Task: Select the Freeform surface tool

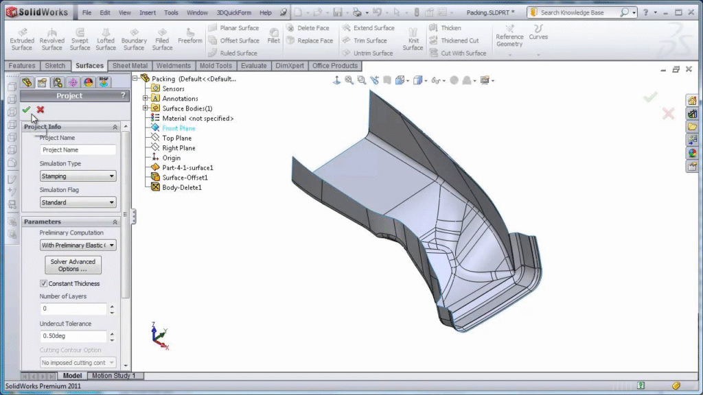Action: (x=190, y=36)
